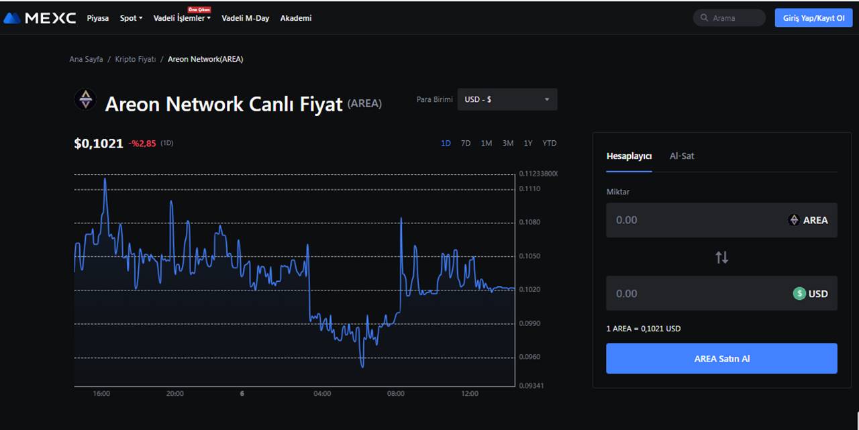This screenshot has width=859, height=430.
Task: Click the Areon Network coin logo
Action: (x=85, y=99)
